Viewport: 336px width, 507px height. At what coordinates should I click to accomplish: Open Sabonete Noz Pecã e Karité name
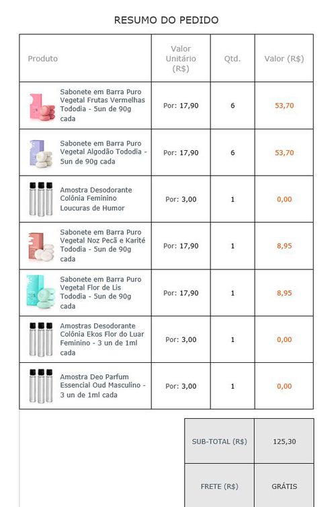click(103, 245)
